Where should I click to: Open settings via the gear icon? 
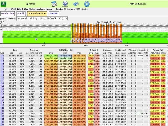click(x=87, y=4)
